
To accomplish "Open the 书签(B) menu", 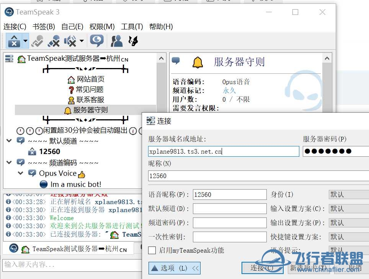I will point(43,26).
